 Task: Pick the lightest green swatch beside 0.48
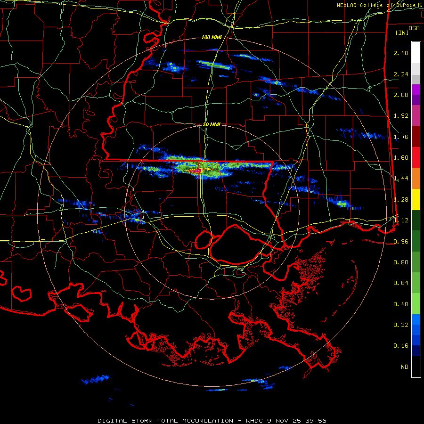tap(416, 304)
